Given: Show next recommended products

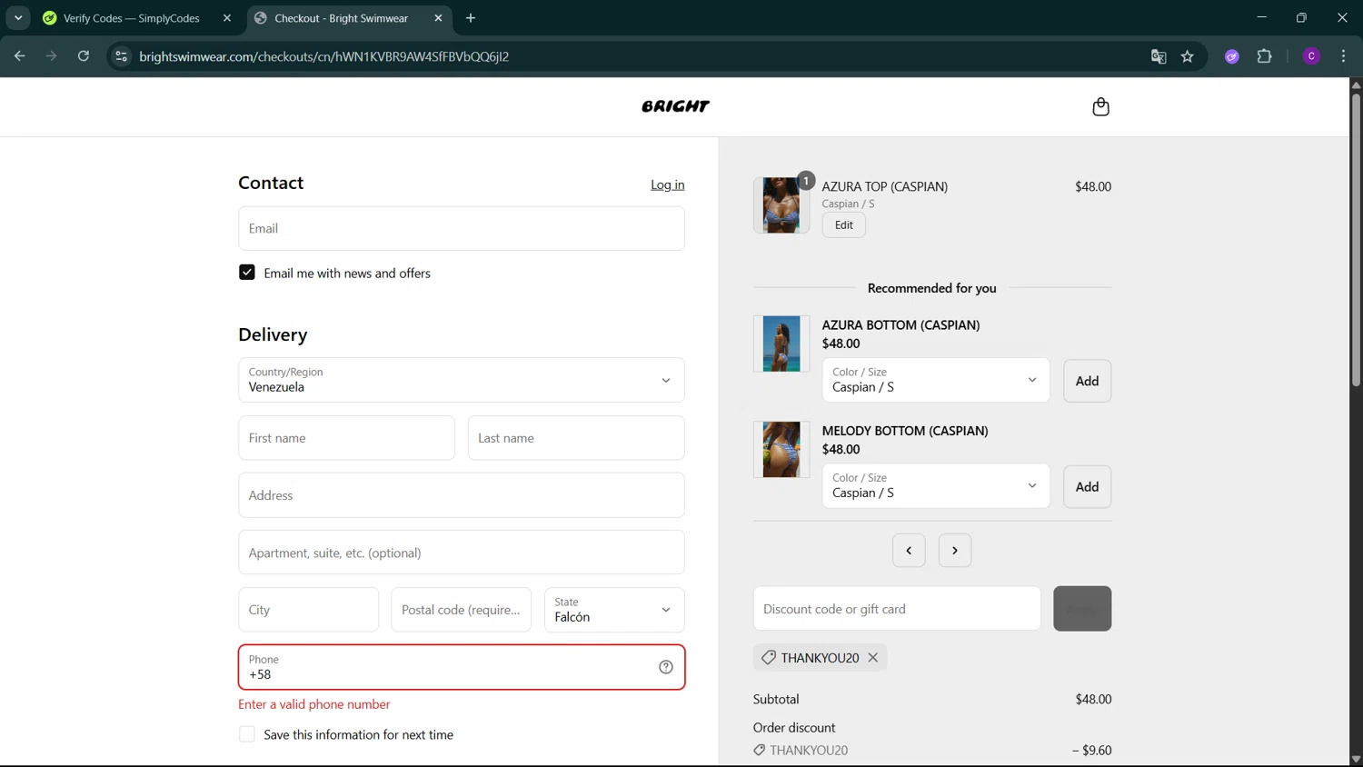Looking at the screenshot, I should coord(955,550).
